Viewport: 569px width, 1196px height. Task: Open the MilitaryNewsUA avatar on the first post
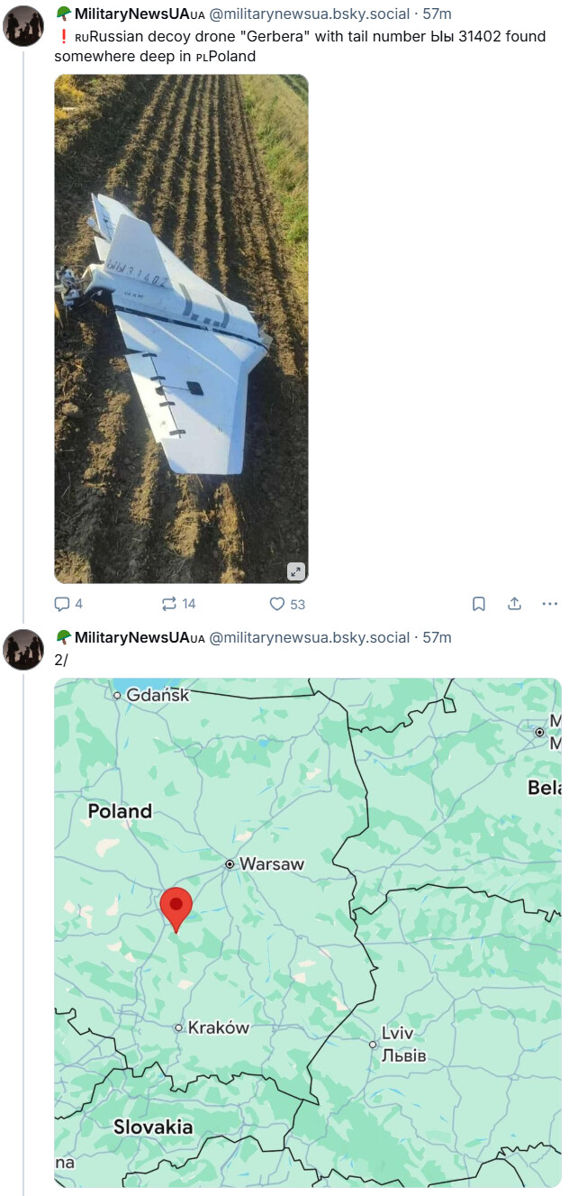[23, 25]
